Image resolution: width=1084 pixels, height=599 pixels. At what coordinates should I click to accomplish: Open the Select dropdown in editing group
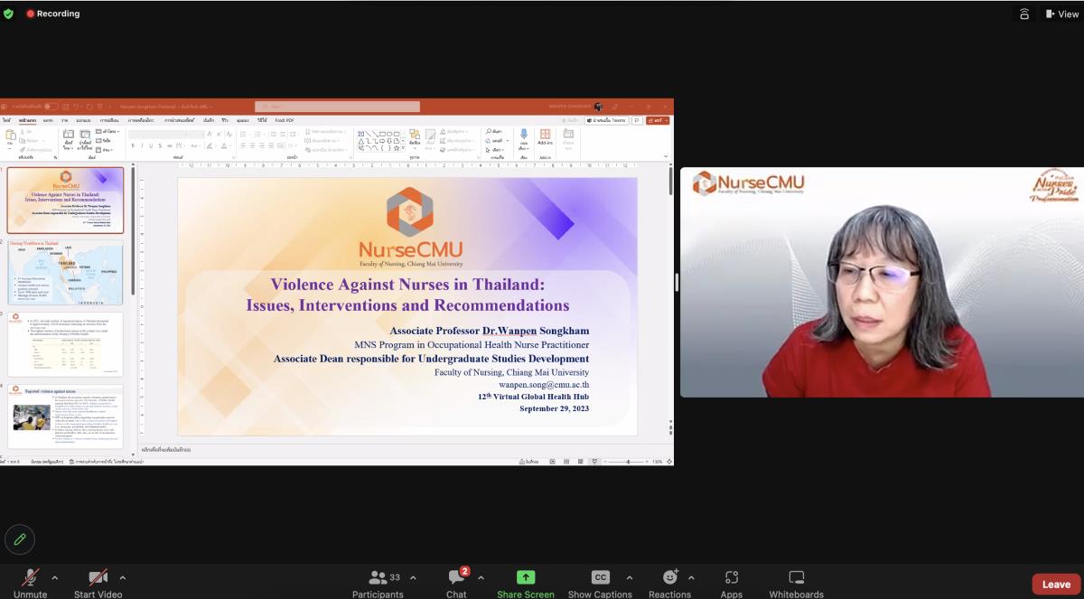[497, 149]
